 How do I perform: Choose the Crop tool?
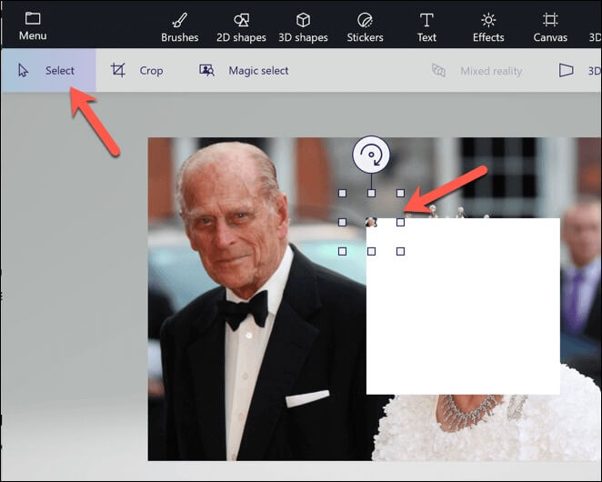coord(137,71)
